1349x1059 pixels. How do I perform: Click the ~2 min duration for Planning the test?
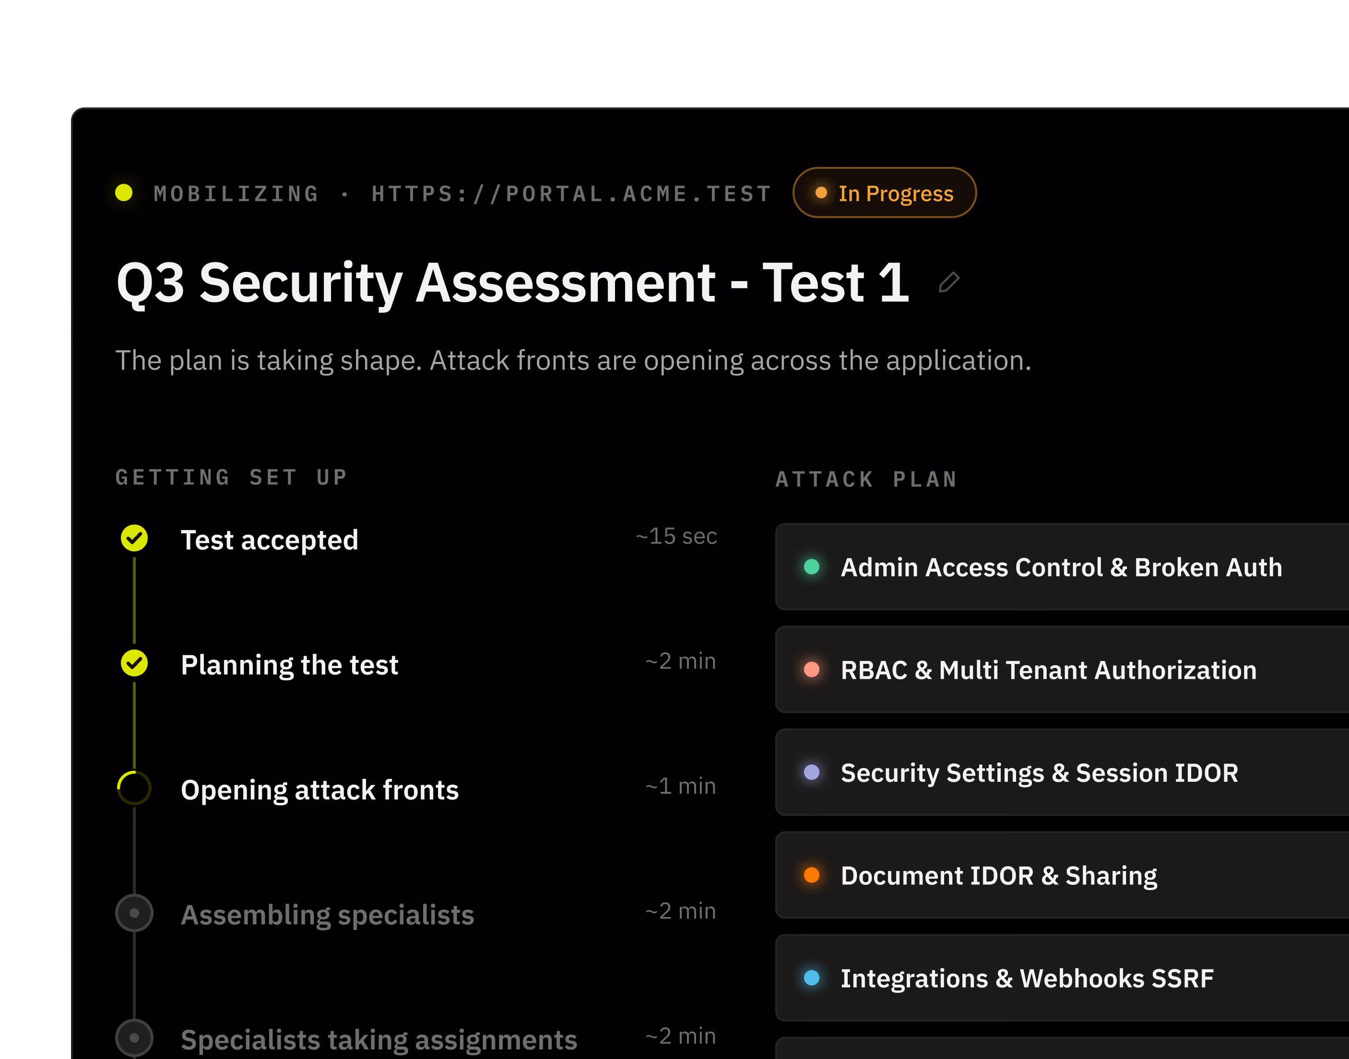click(680, 661)
